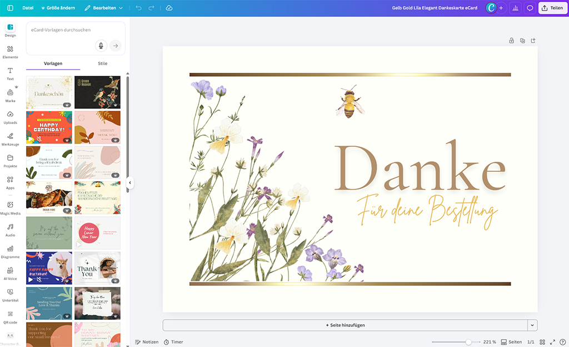Select the Thank You portrait template
The height and width of the screenshot is (347, 569).
pyautogui.click(x=97, y=268)
